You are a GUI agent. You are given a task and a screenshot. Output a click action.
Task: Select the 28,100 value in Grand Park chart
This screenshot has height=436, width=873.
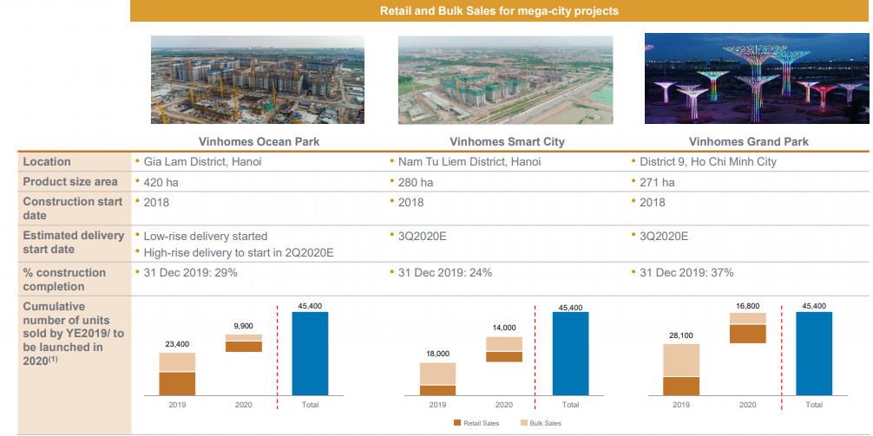click(x=681, y=335)
